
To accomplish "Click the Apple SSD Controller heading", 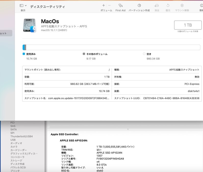I will click(65, 134).
